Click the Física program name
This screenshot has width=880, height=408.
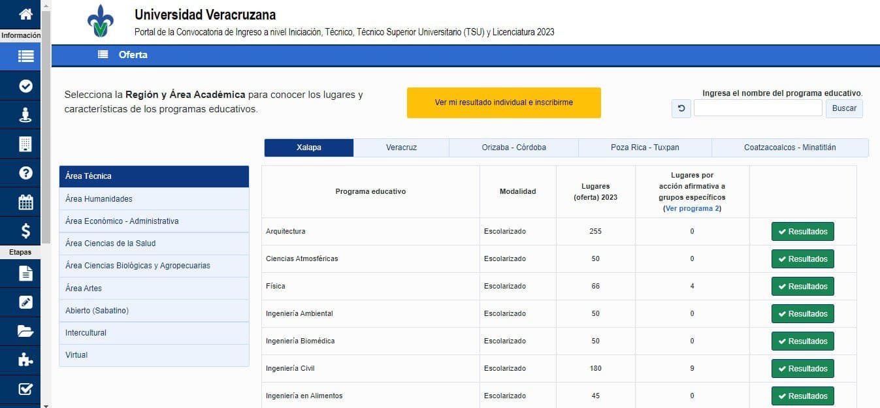pyautogui.click(x=276, y=287)
